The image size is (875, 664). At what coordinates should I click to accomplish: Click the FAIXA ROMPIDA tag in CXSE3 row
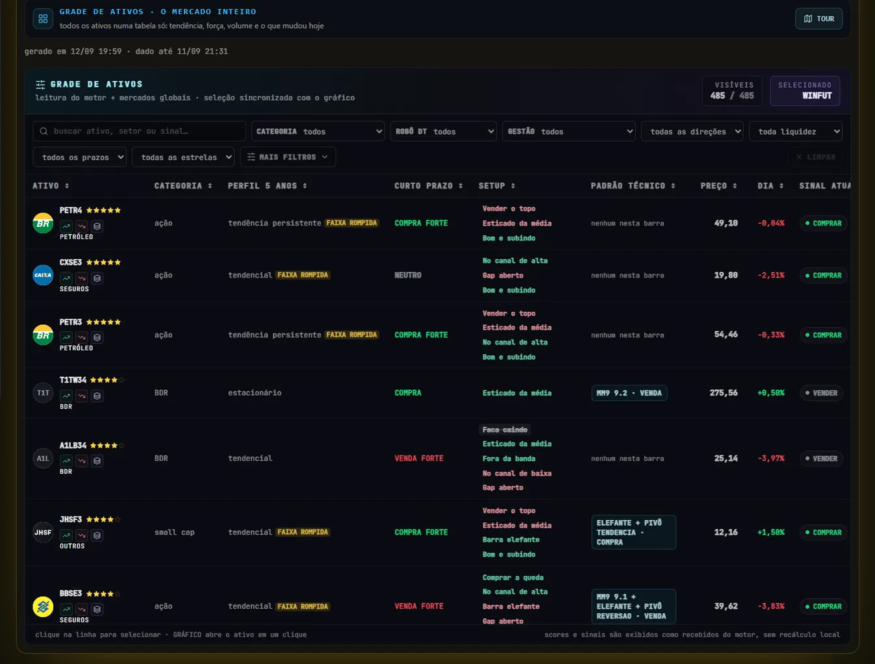point(303,275)
